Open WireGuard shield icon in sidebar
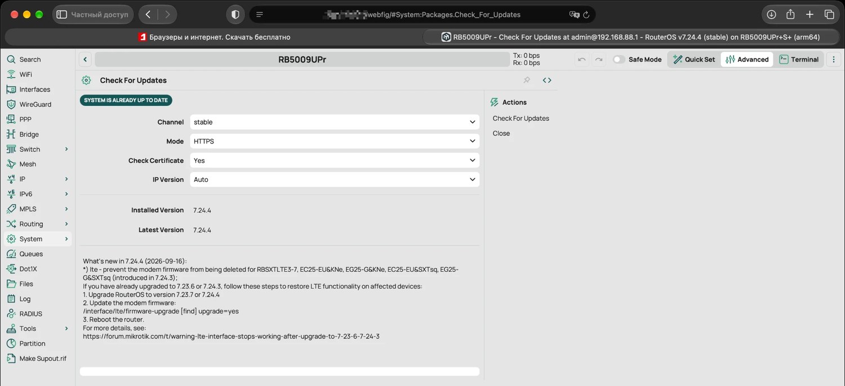Image resolution: width=845 pixels, height=386 pixels. (x=11, y=104)
